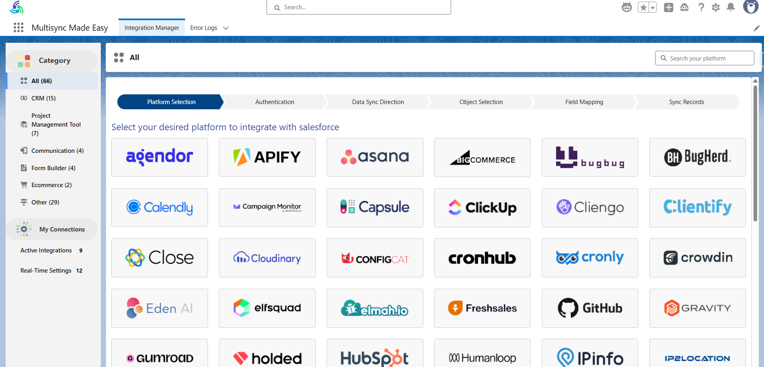Select the Close platform card

point(160,258)
